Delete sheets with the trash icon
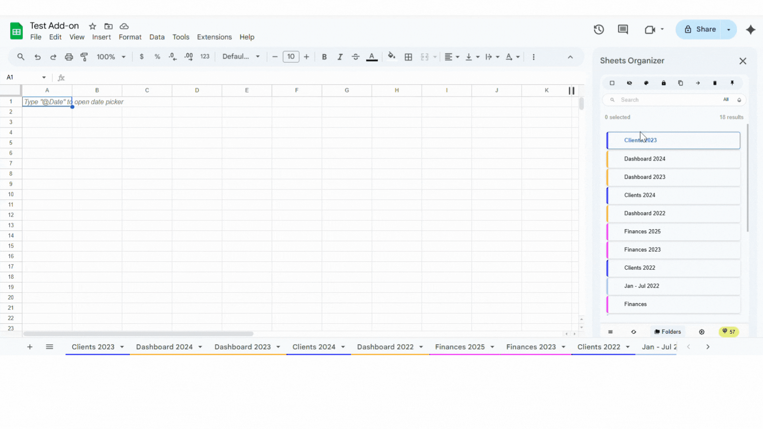The width and height of the screenshot is (763, 429). [x=715, y=83]
